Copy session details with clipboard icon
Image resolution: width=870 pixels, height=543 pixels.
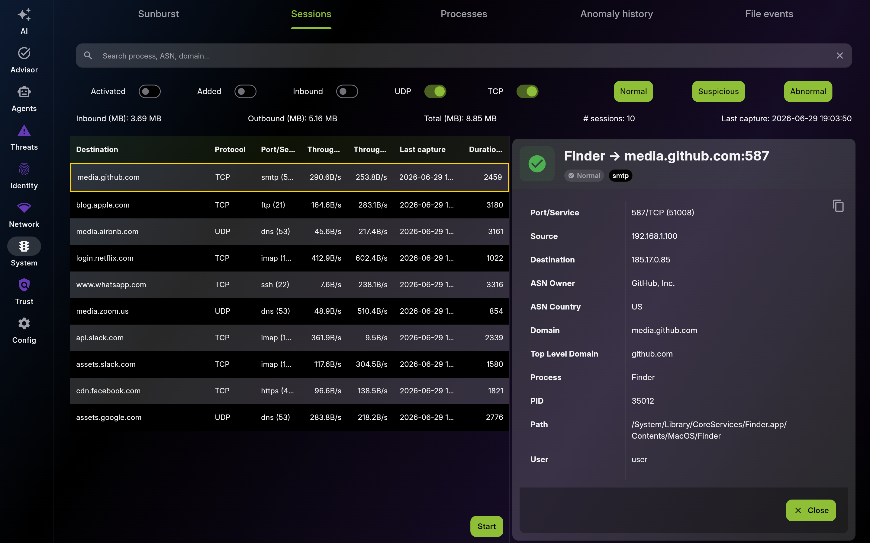(x=838, y=206)
